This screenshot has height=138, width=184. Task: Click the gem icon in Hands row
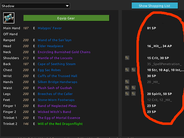point(127,82)
